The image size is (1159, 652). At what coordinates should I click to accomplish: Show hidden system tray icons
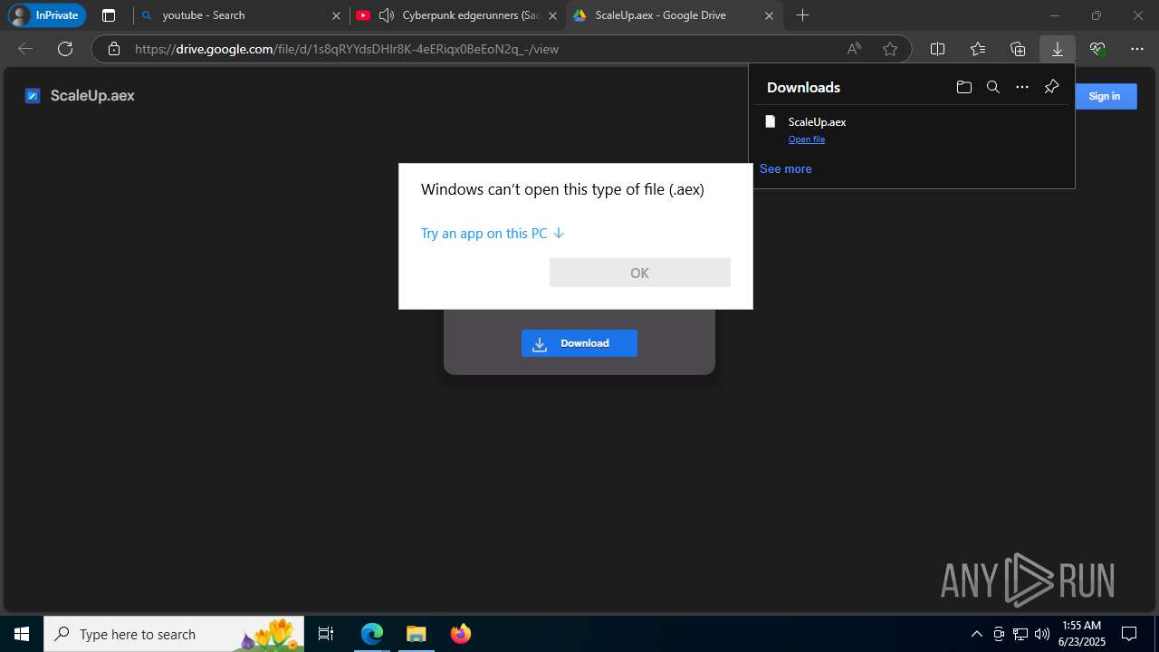[x=976, y=634]
